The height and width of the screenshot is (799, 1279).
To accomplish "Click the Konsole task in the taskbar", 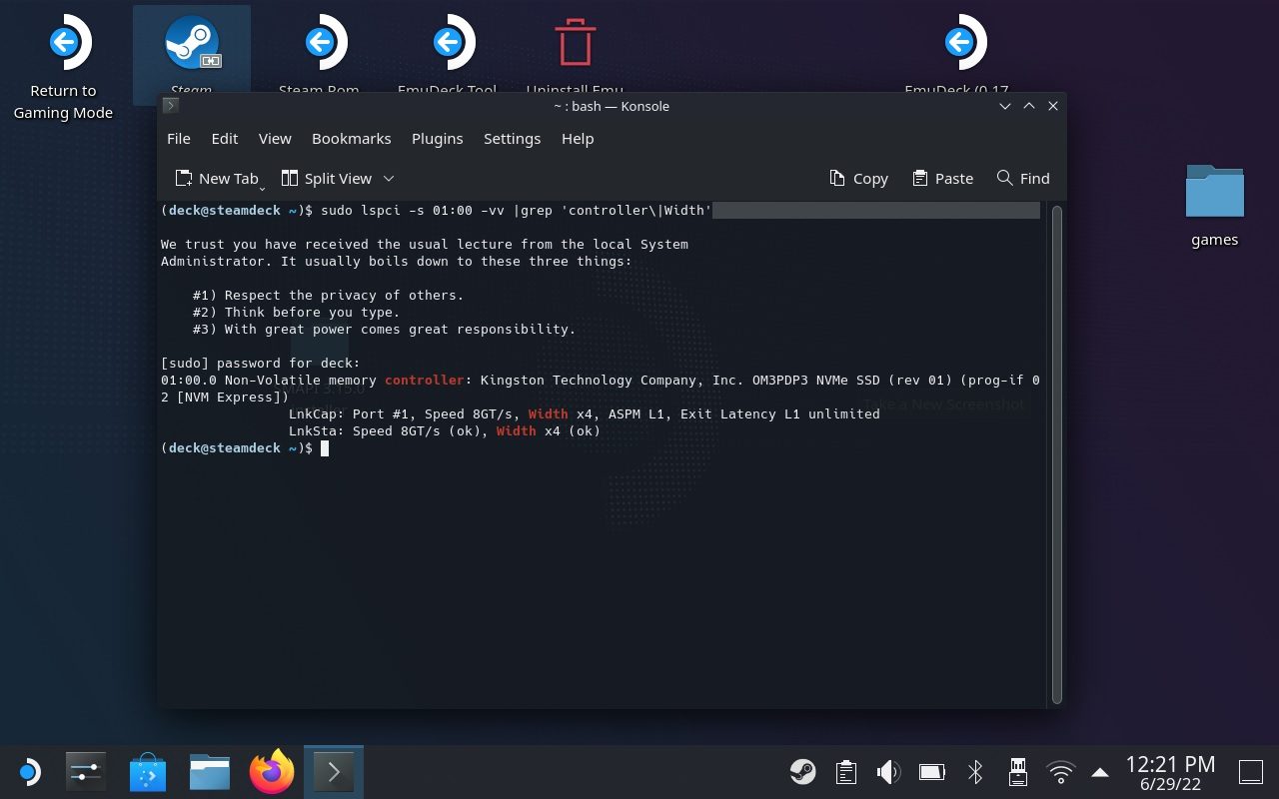I will (334, 772).
